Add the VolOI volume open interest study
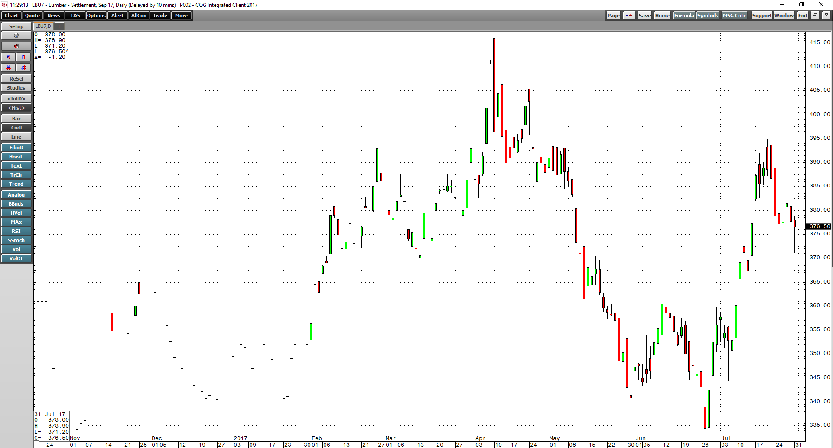The image size is (833, 448). click(x=16, y=258)
